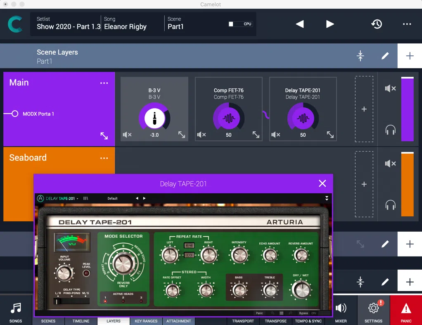Select the next preset arrow in the plugin

(x=144, y=198)
